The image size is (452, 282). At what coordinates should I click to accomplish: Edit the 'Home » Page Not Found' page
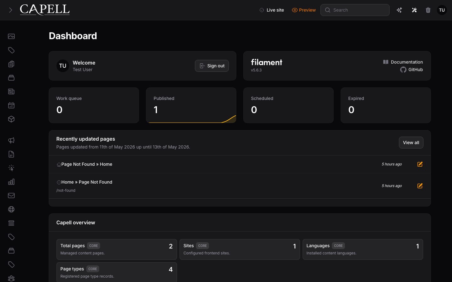420,186
